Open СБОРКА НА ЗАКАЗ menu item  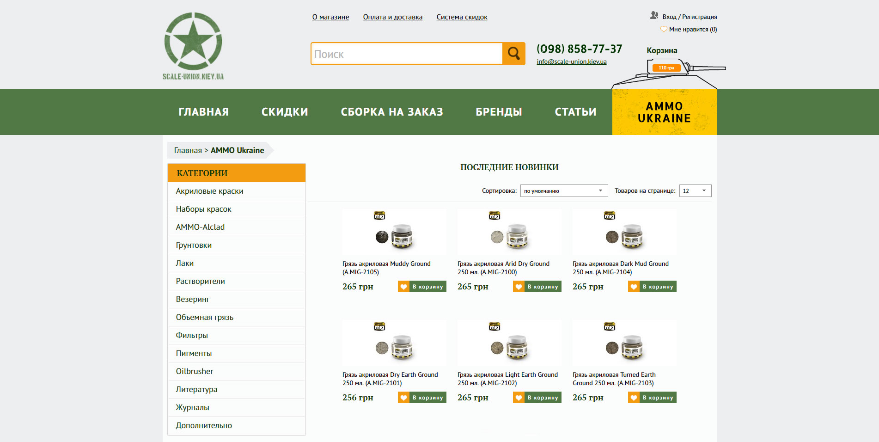(392, 112)
